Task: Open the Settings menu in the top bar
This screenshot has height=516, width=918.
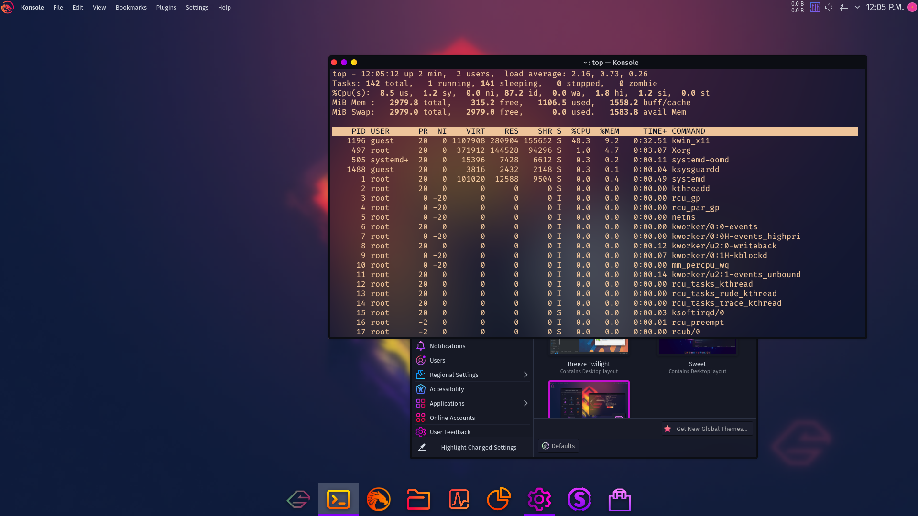Action: click(197, 7)
